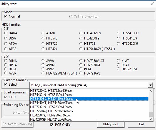Close the Utility start dialog
Image resolution: width=156 pixels, height=130 pixels.
click(152, 4)
